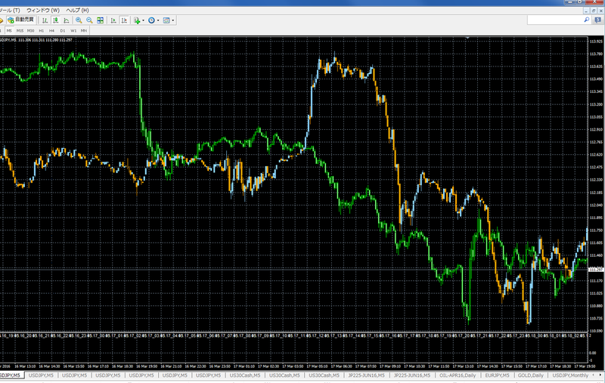Select the H4 timeframe
The height and width of the screenshot is (383, 605).
coord(51,30)
